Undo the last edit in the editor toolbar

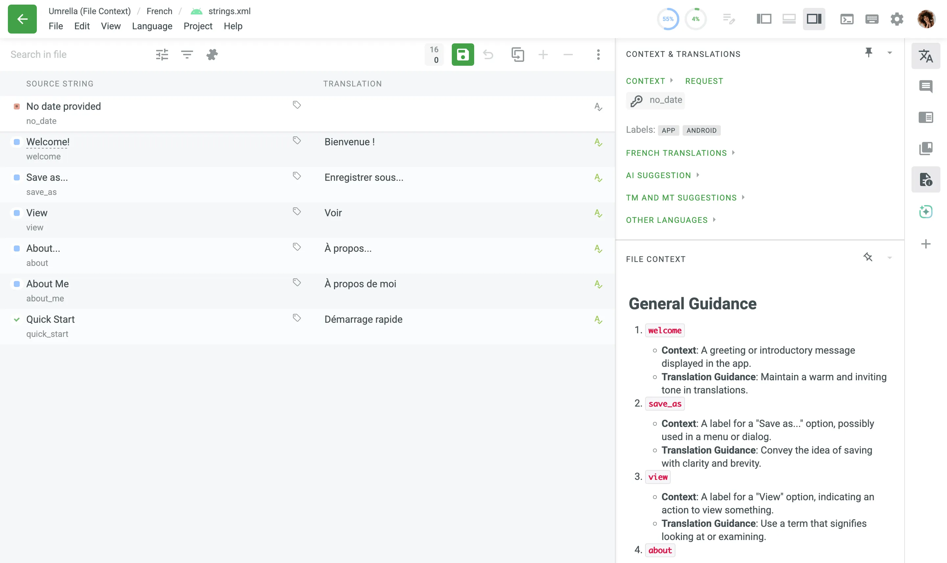click(x=489, y=55)
